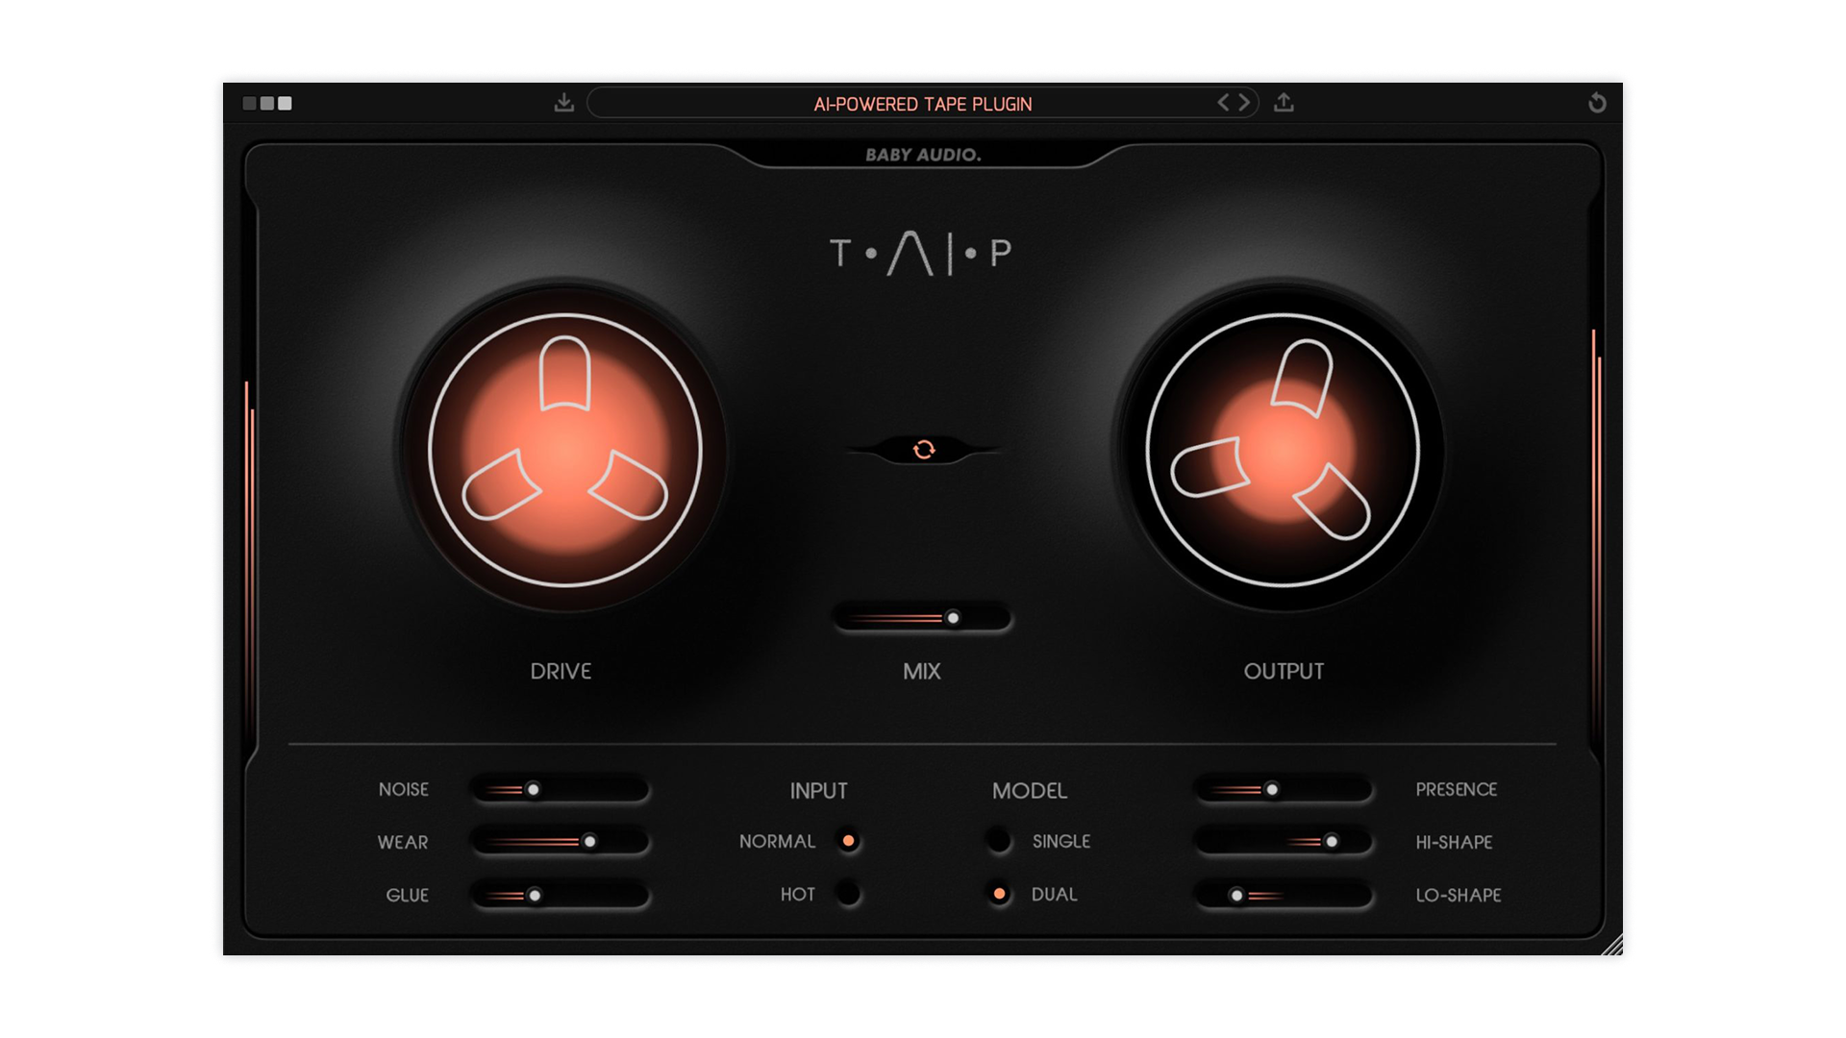Open the AI-Powered Tape Plugin preset menu
Screen dimensions: 1846x1038
coord(922,104)
